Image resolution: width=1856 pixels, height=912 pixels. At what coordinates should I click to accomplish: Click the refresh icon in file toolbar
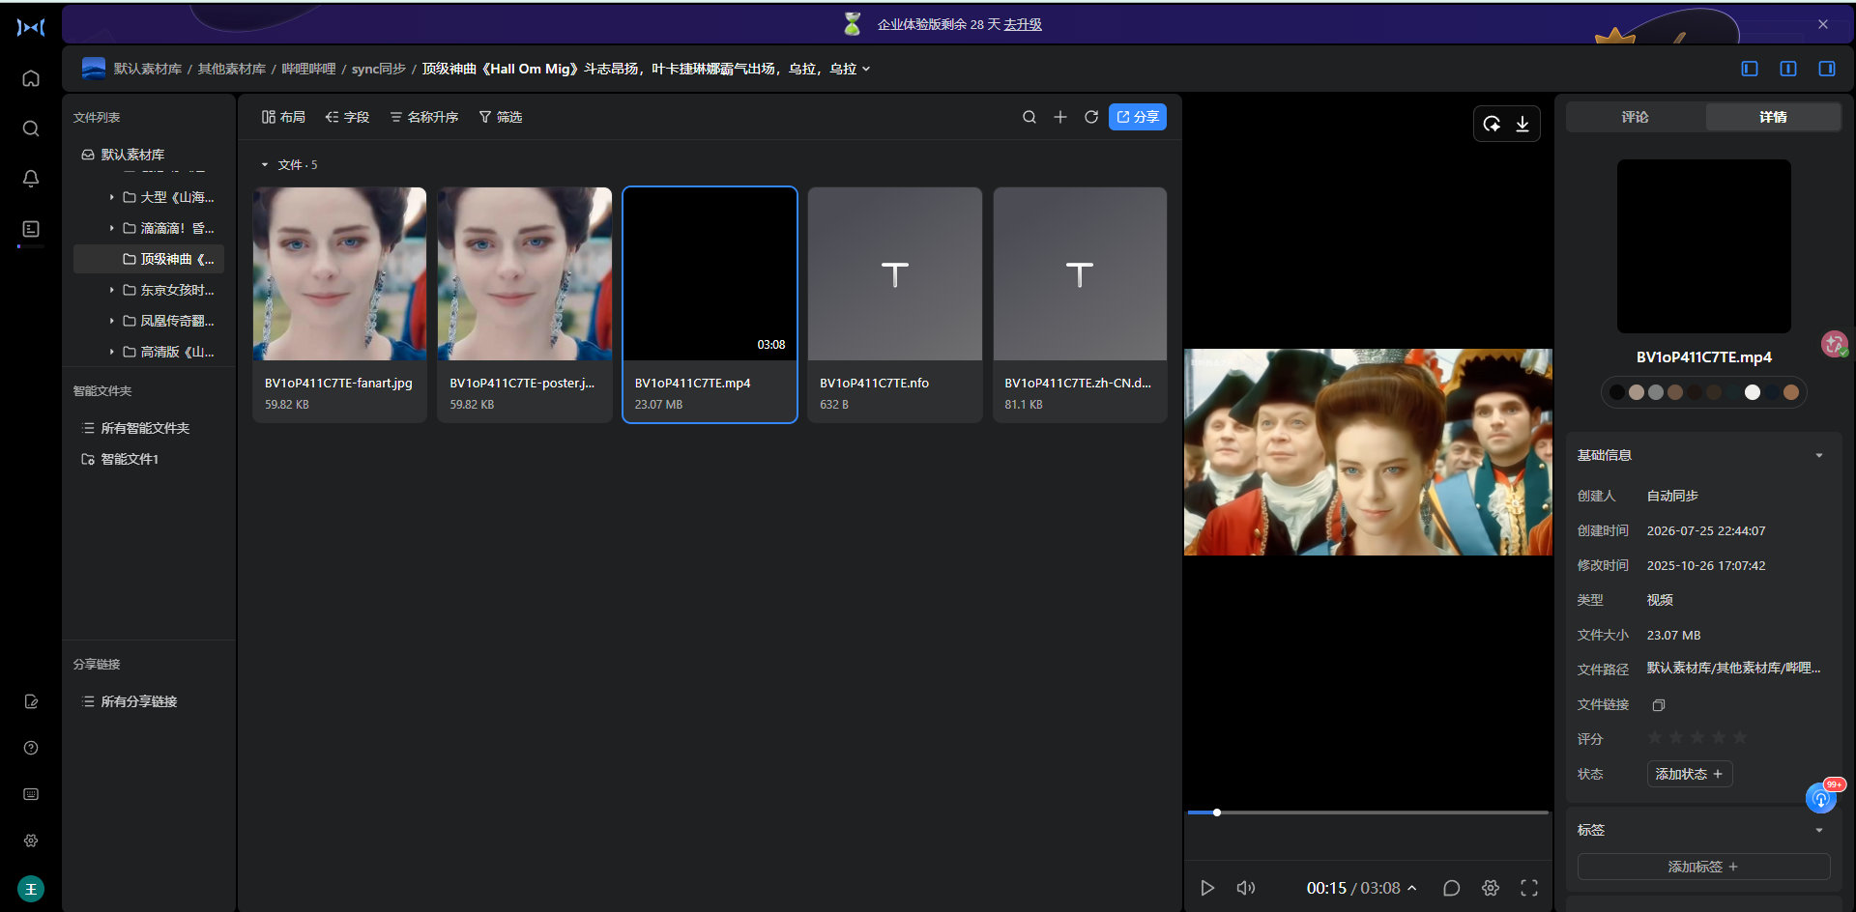[x=1091, y=117]
